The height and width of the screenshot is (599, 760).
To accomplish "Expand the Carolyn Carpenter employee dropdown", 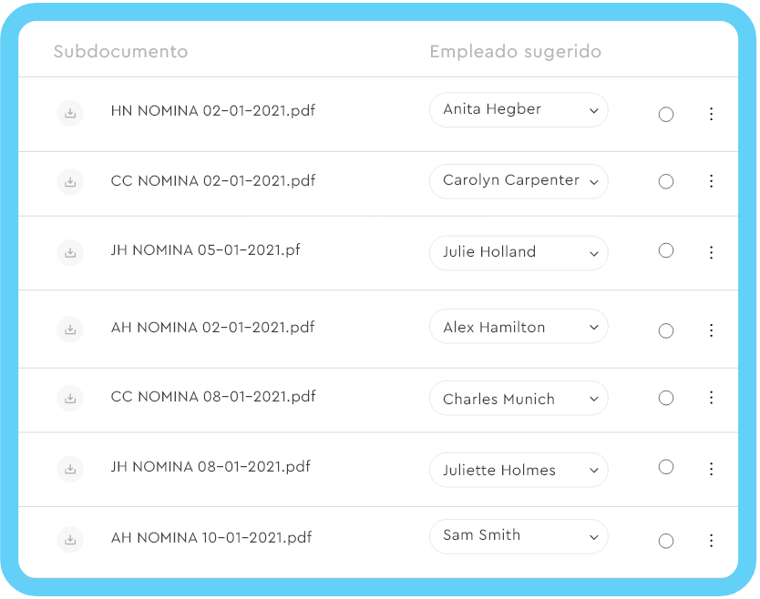I will [x=519, y=181].
